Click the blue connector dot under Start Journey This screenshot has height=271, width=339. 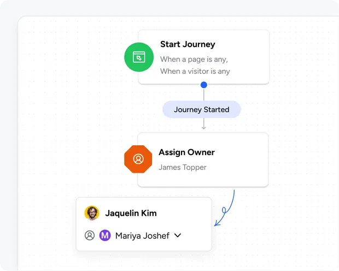tap(203, 85)
